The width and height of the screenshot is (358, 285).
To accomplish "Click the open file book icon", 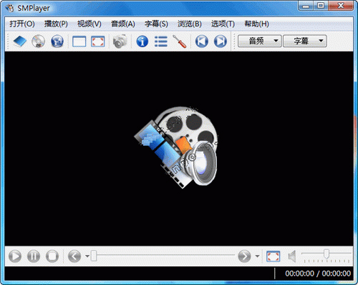I will tap(20, 41).
